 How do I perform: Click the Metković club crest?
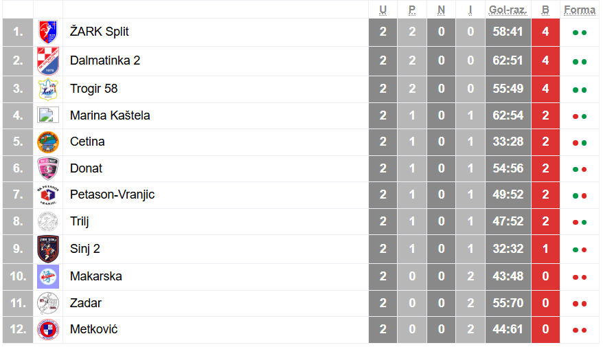point(48,330)
